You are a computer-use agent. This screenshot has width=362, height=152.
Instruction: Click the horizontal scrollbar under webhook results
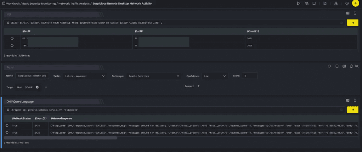coord(60,138)
